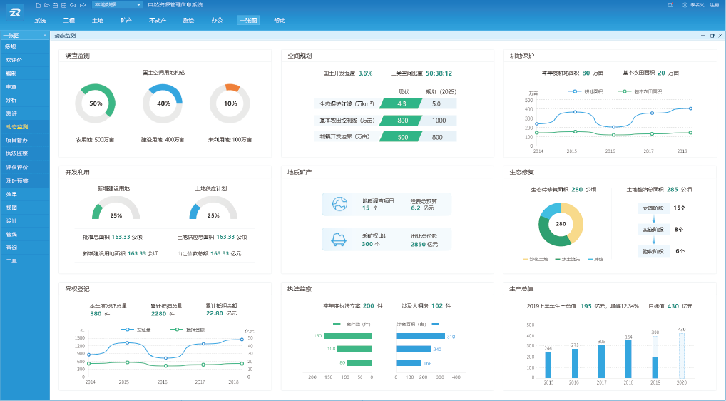The height and width of the screenshot is (401, 726).
Task: Open the message notification icon
Action: tap(670, 4)
